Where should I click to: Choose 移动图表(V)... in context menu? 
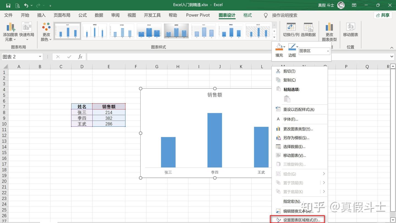coord(299,155)
